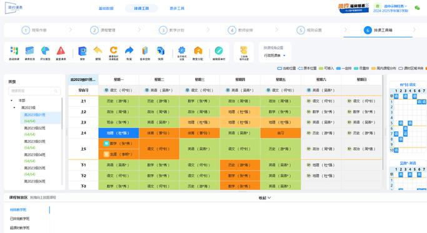
Task: Click the chevron after step 5 in the wizard
Action: click(346, 30)
